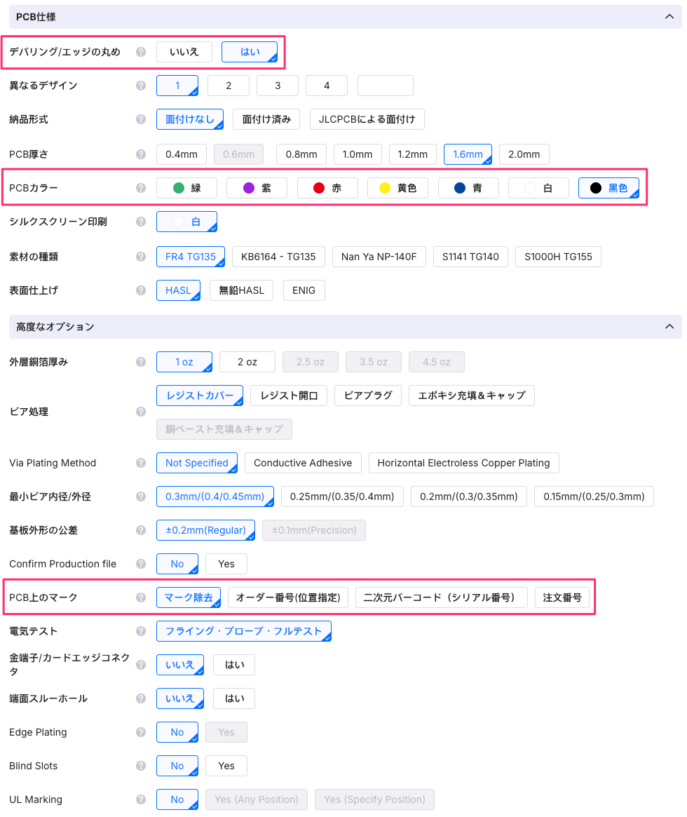Open help icon for 表面仕上げ
Viewport: 687px width, 817px height.
(141, 290)
